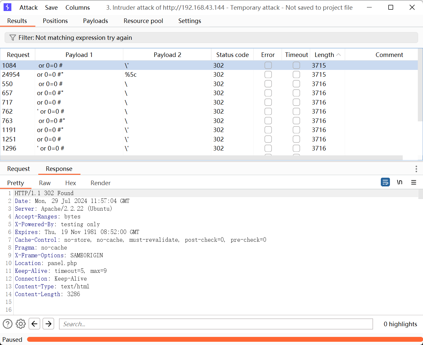The width and height of the screenshot is (423, 345).
Task: Tick Timeout checkbox for request 657
Action: (x=296, y=93)
